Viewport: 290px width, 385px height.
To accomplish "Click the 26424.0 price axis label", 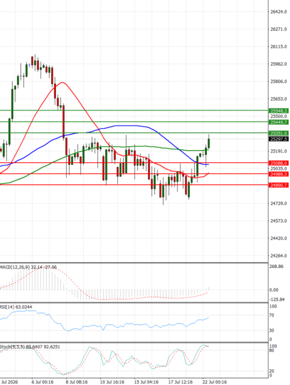I will coord(278,12).
